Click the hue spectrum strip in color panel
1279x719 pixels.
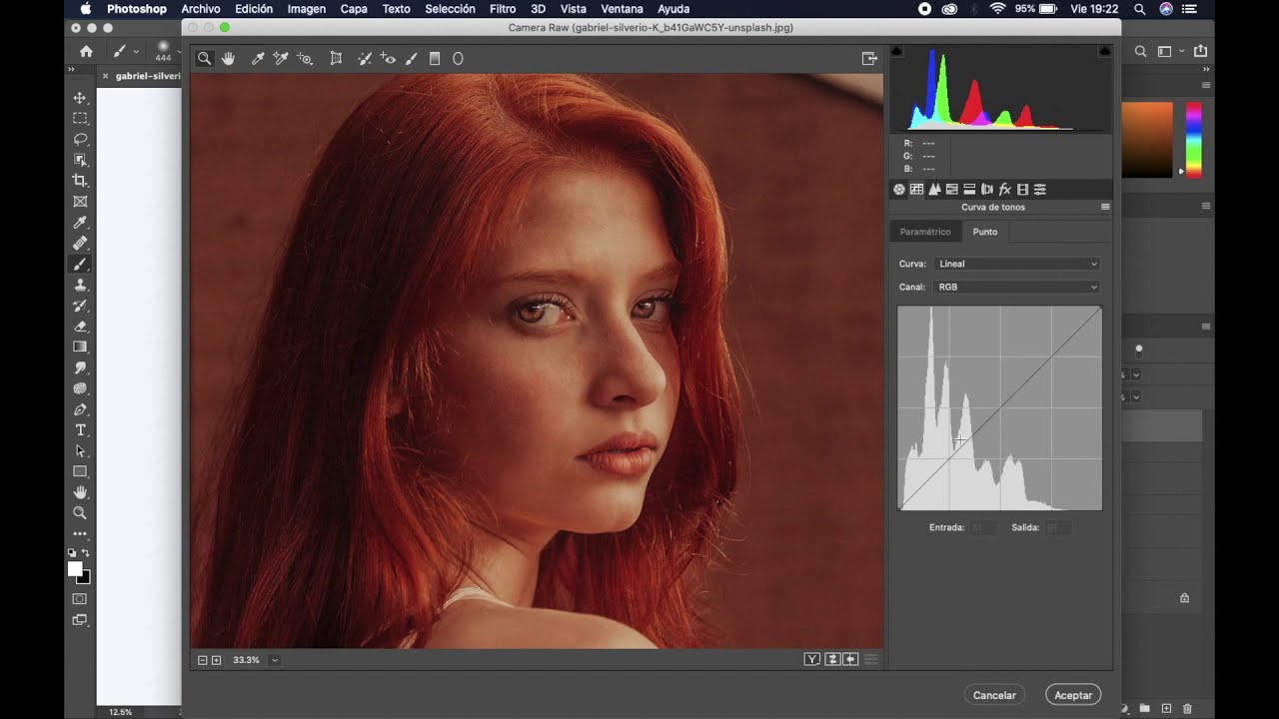(1193, 140)
